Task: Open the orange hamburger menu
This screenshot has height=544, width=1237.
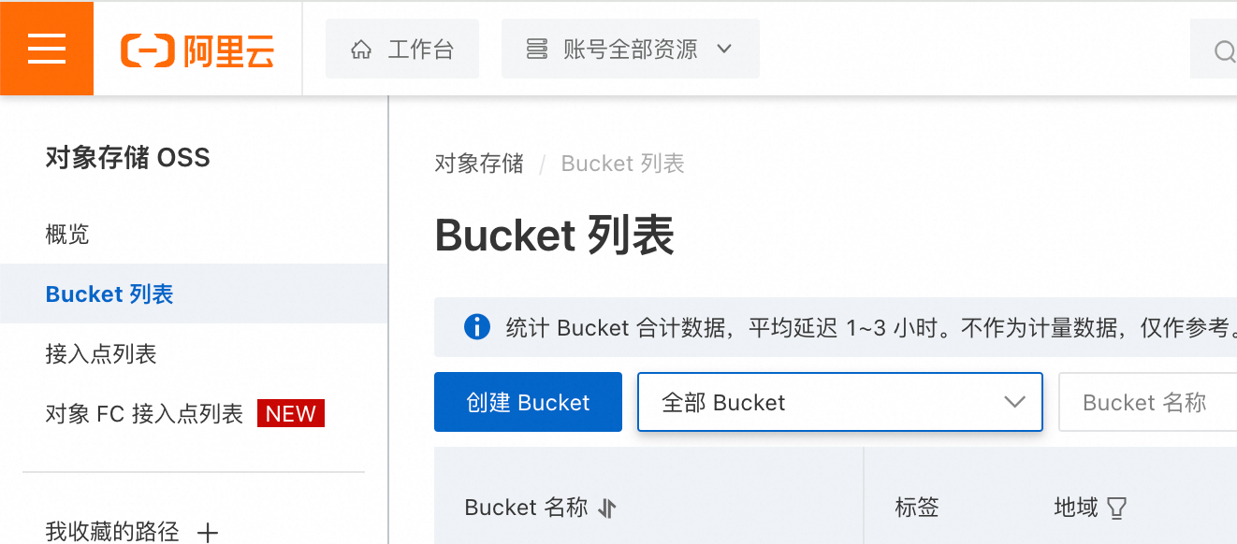Action: 47,49
